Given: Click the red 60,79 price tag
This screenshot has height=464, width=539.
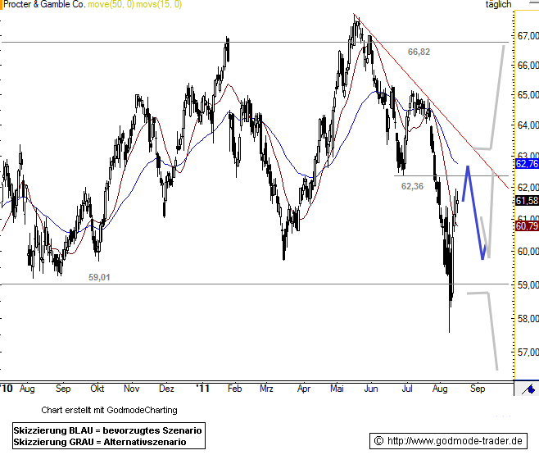Looking at the screenshot, I should tap(527, 225).
